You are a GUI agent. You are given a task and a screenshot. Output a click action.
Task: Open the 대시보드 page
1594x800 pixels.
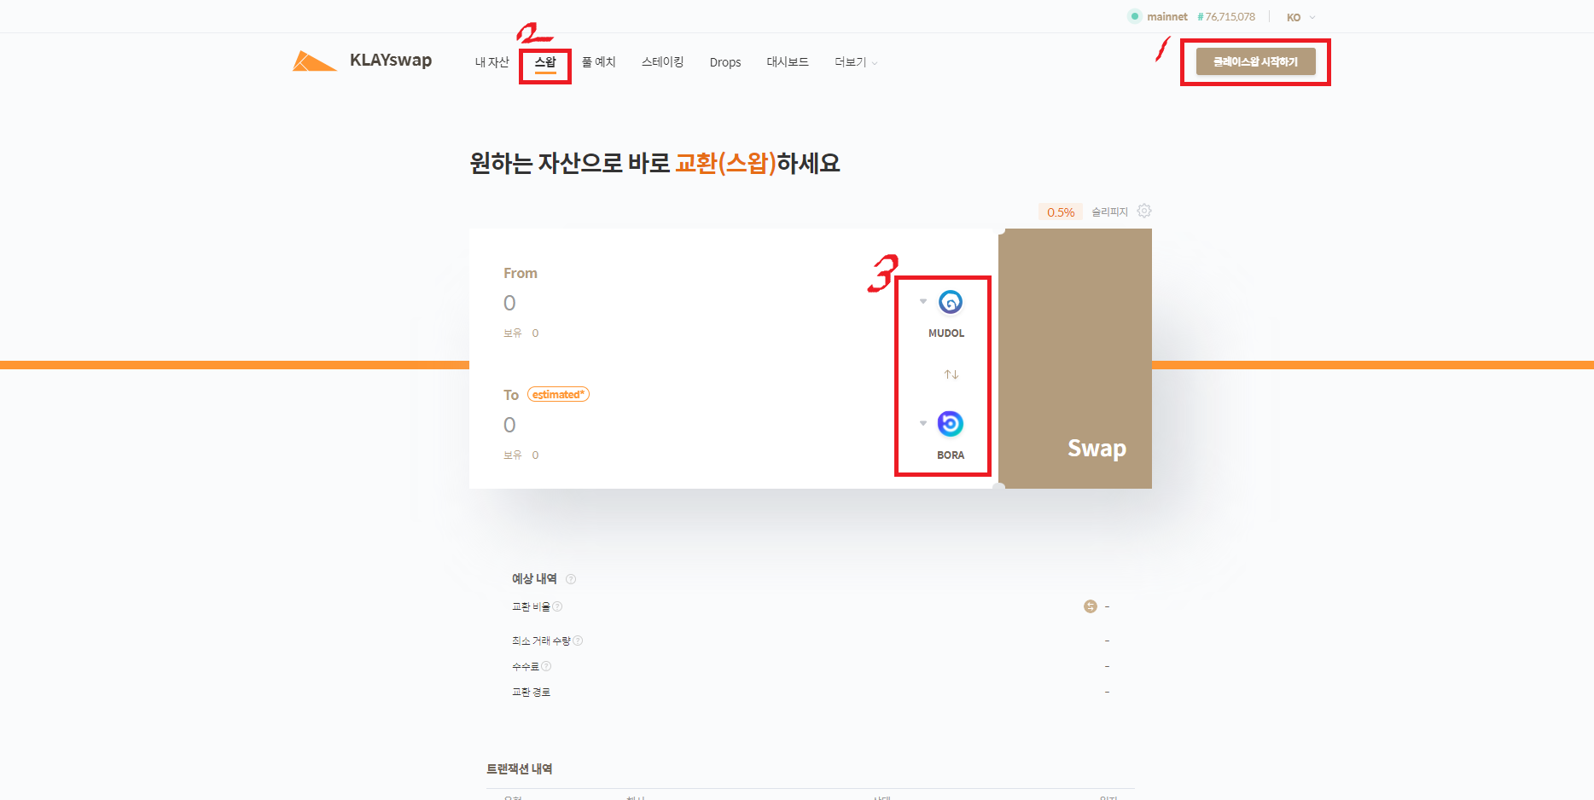pyautogui.click(x=788, y=62)
